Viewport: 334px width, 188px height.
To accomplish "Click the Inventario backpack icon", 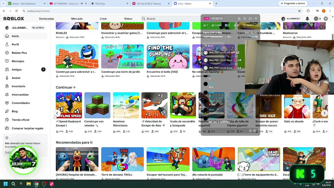I will (7, 86).
